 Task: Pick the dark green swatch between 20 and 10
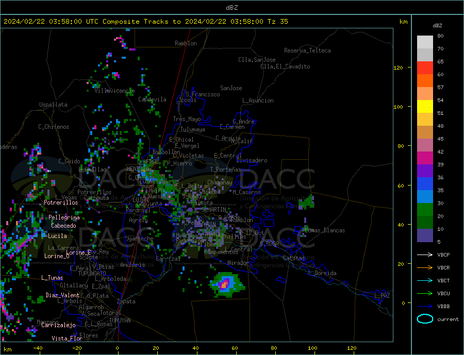(x=425, y=223)
